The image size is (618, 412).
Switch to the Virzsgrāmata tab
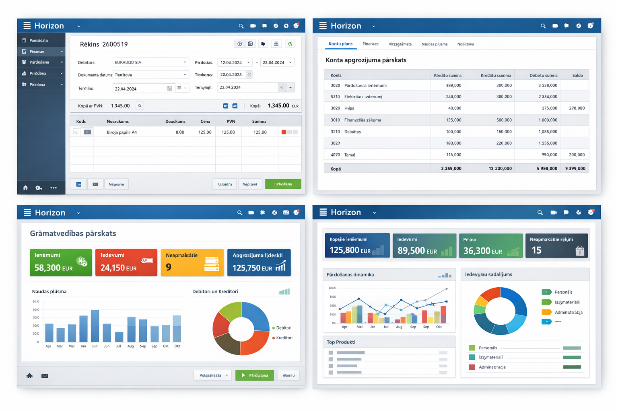point(400,44)
